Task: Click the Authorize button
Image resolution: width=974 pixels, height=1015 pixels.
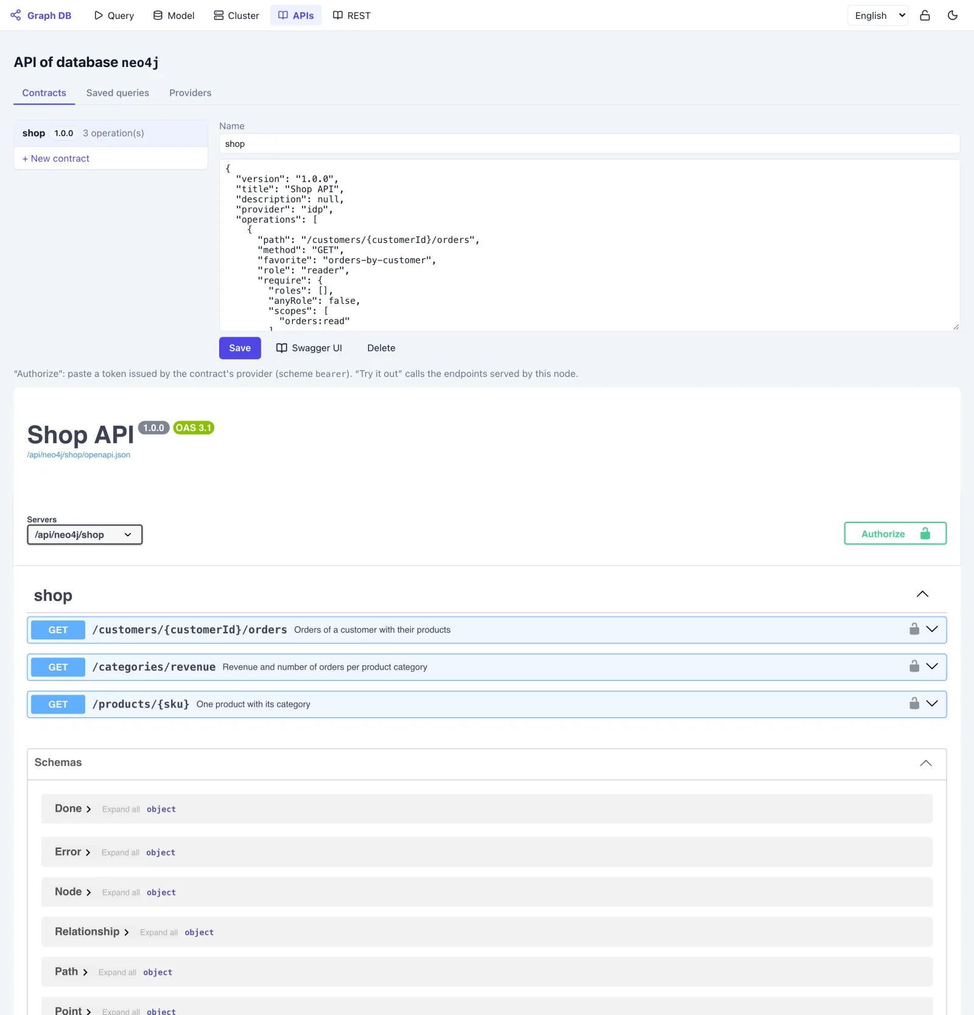Action: (895, 533)
